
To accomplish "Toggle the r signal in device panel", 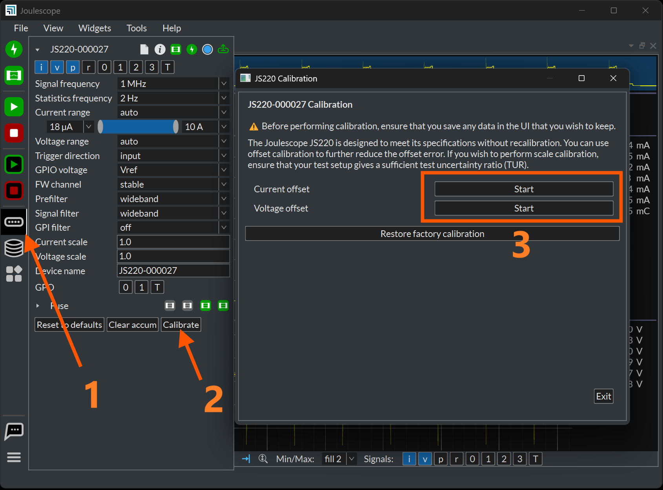I will (x=89, y=67).
